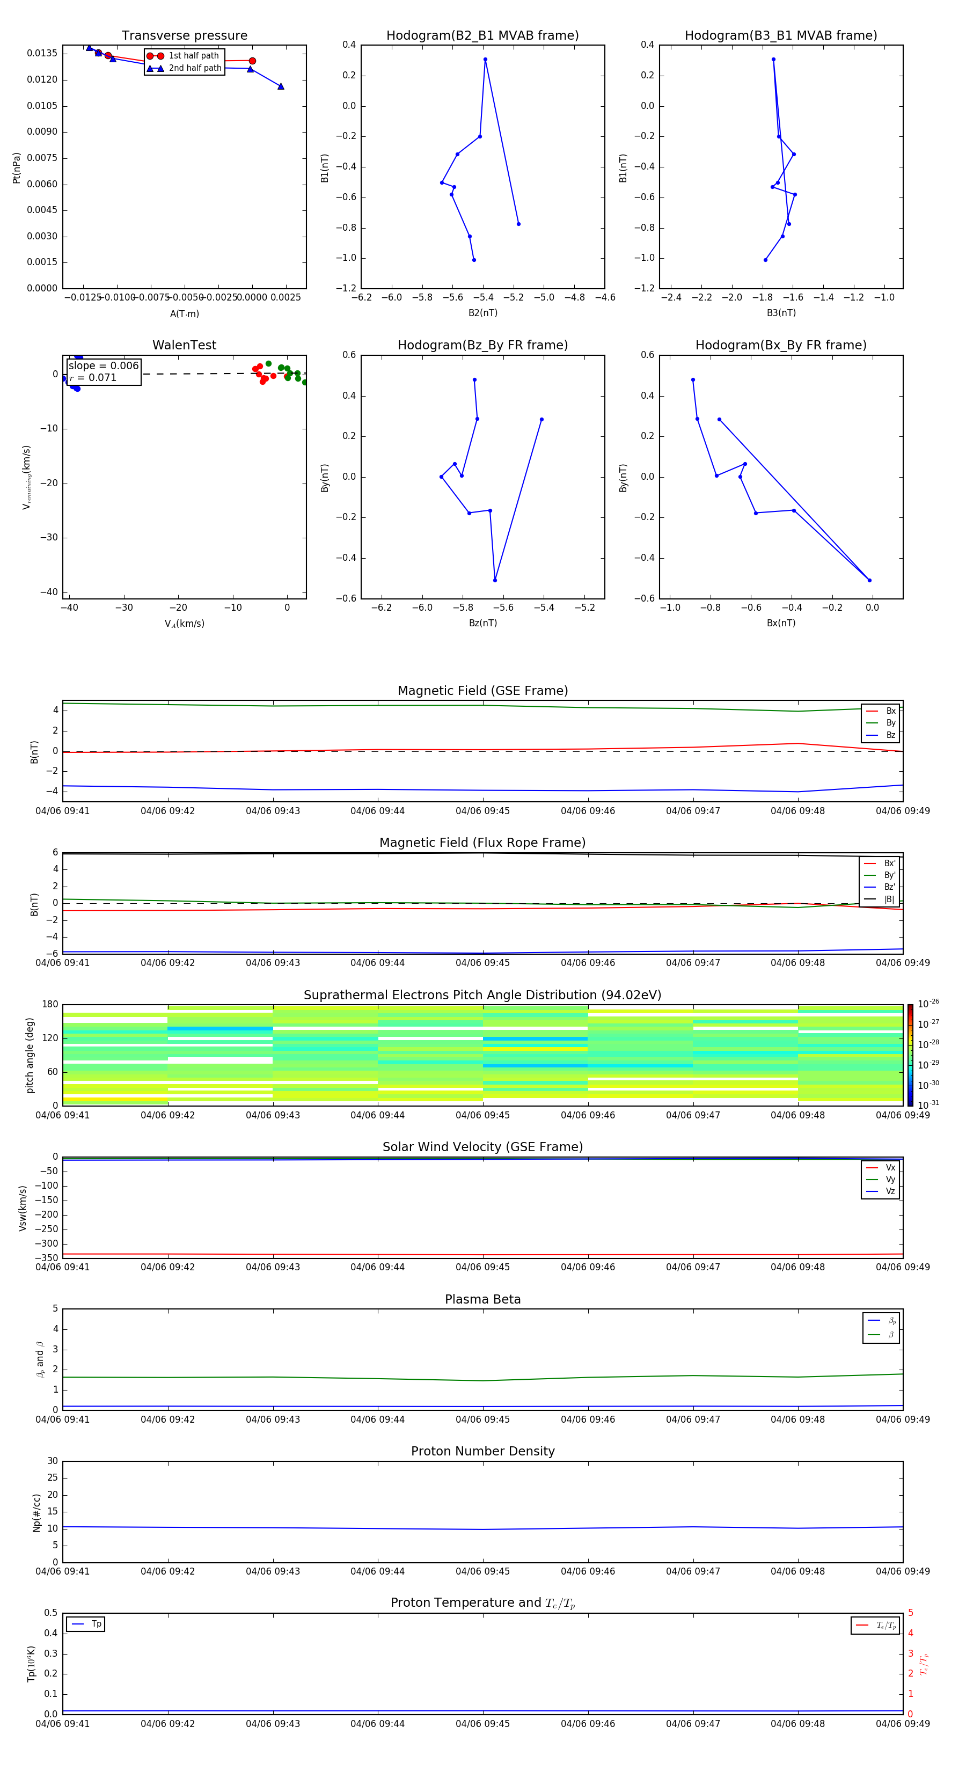Viewport: 966px width, 1771px height.
Task: Click the 10^-31 label on the color bar
Action: coord(928,1105)
